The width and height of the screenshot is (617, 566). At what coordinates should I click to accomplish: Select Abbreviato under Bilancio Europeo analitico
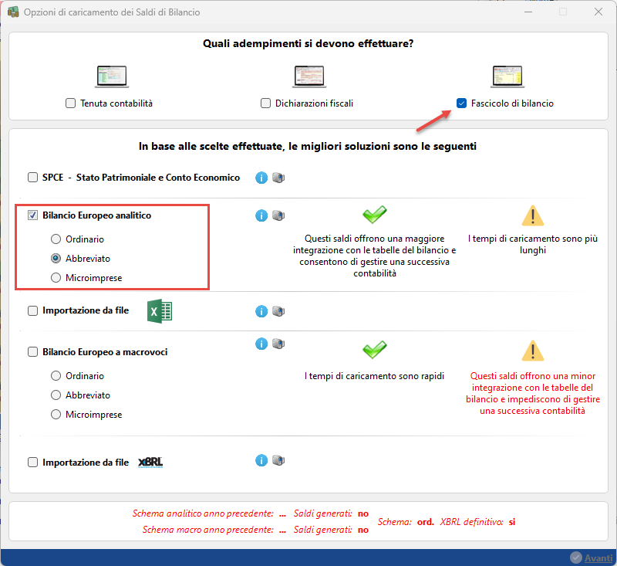tap(56, 259)
